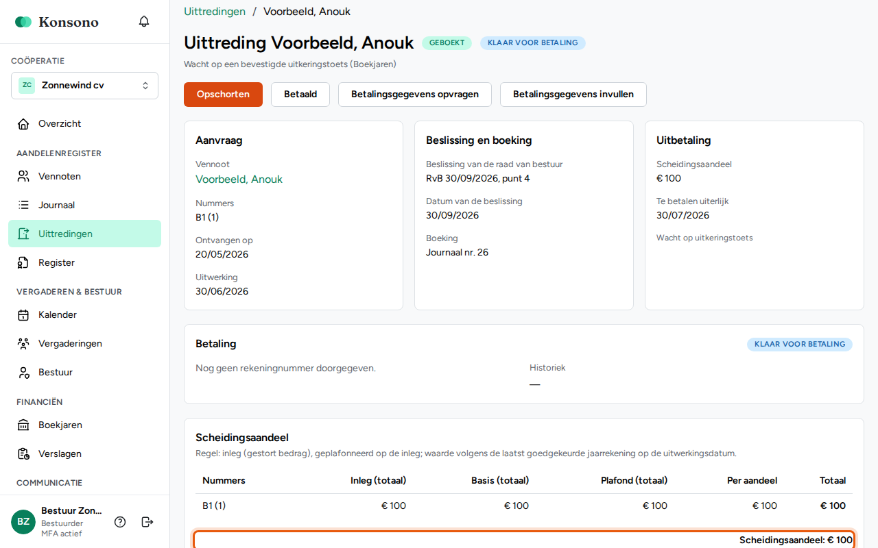Screen dimensions: 878x548
Task: Click KLAAR VOOR BETALING badge in Betaling card
Action: tap(800, 345)
